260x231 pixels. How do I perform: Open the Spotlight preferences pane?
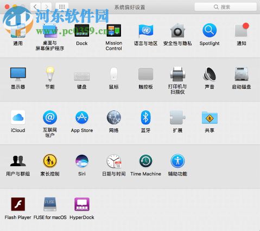click(210, 30)
